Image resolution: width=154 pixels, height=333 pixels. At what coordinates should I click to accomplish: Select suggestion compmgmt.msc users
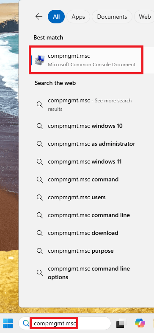coord(77,197)
